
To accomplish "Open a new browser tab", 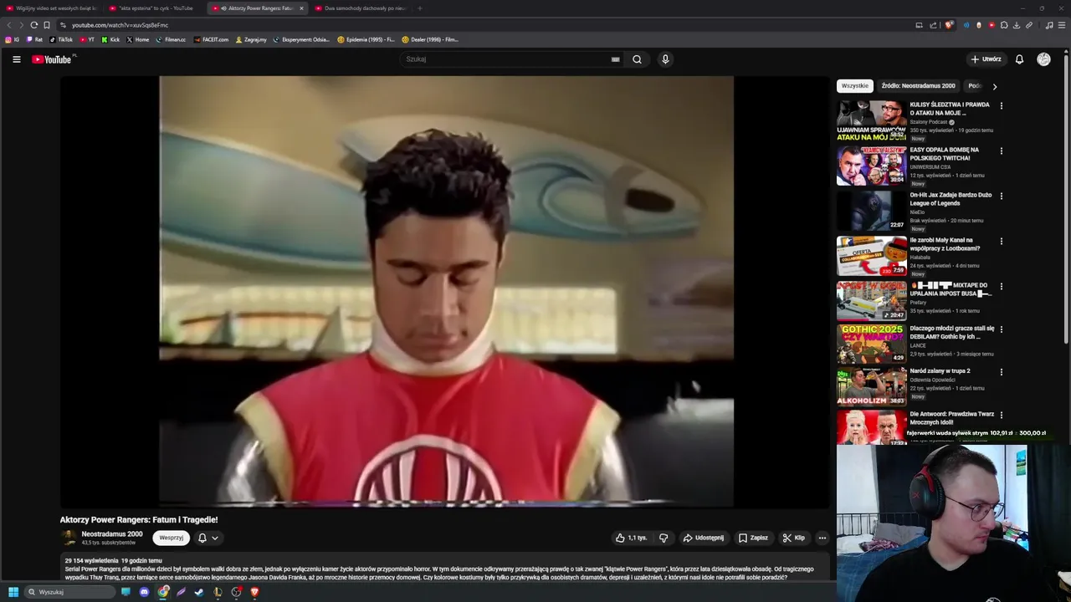I will tap(420, 8).
